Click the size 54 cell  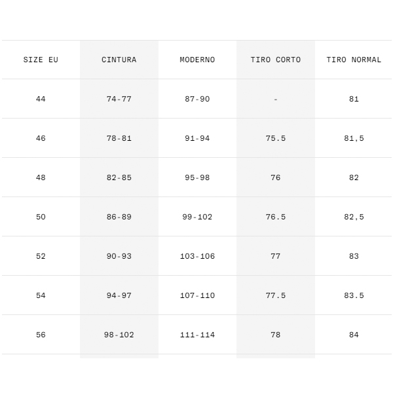[x=41, y=295]
